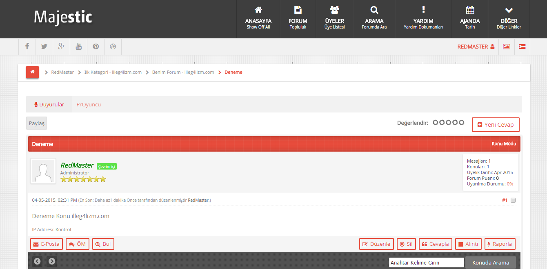
Task: Open the REDMASTER user menu
Action: click(x=476, y=46)
